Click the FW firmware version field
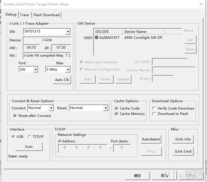 click(47, 55)
